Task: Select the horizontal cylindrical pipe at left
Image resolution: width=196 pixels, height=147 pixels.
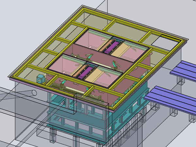Action: click(x=20, y=95)
